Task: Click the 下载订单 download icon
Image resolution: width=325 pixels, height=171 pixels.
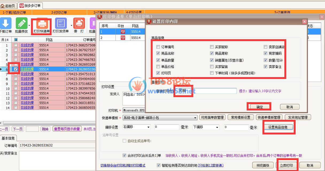Action: pyautogui.click(x=6, y=23)
